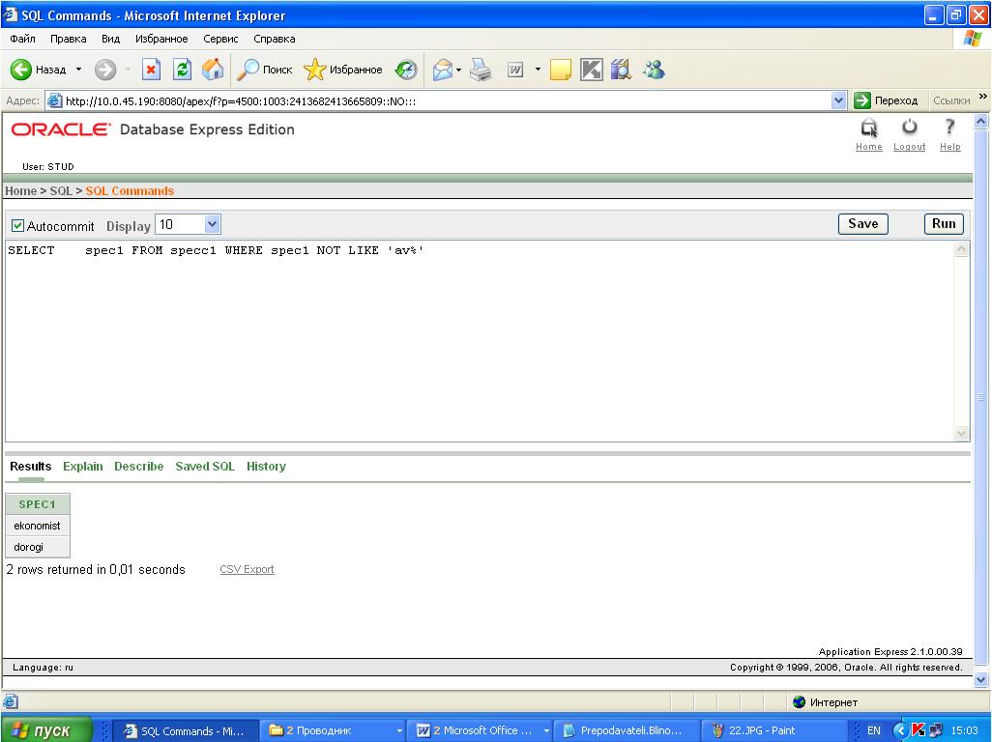Image resolution: width=992 pixels, height=742 pixels.
Task: Click the EN language indicator
Action: tap(874, 730)
